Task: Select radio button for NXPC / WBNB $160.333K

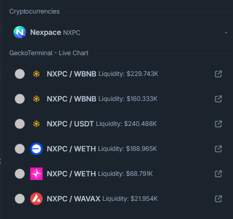Action: point(20,99)
